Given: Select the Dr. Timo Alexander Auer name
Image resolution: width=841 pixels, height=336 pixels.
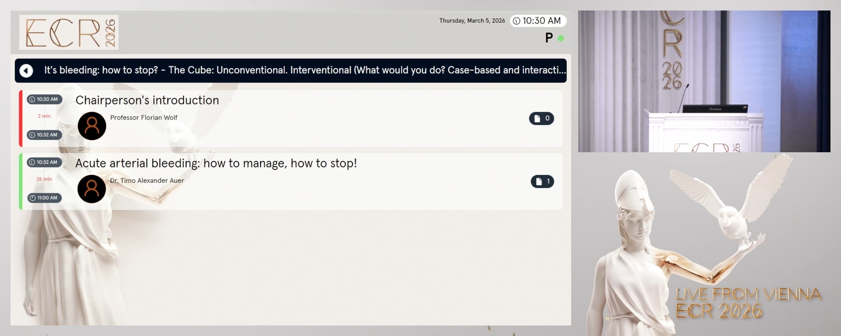Looking at the screenshot, I should [x=147, y=181].
